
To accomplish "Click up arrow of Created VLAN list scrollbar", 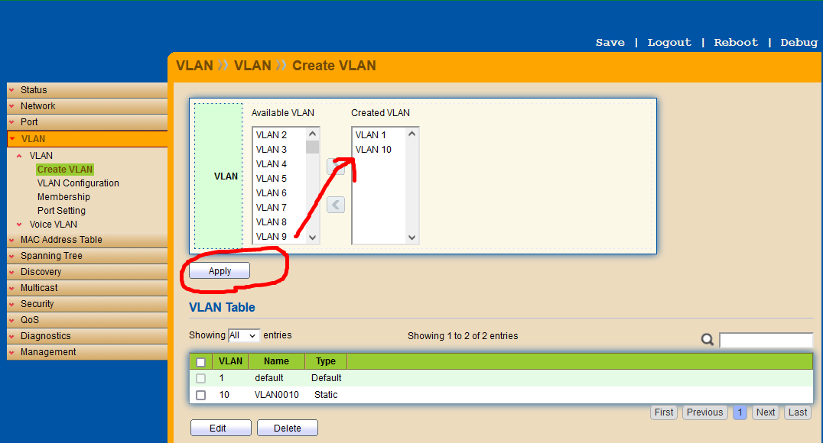I will pyautogui.click(x=412, y=134).
